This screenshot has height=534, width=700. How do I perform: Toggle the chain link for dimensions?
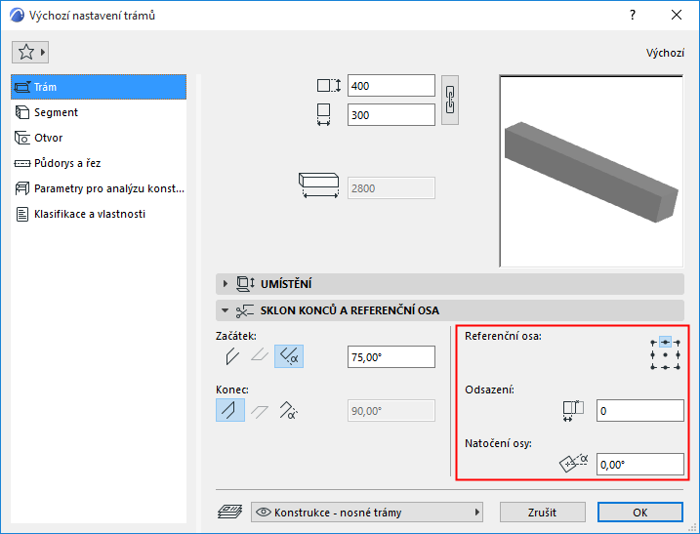(449, 100)
